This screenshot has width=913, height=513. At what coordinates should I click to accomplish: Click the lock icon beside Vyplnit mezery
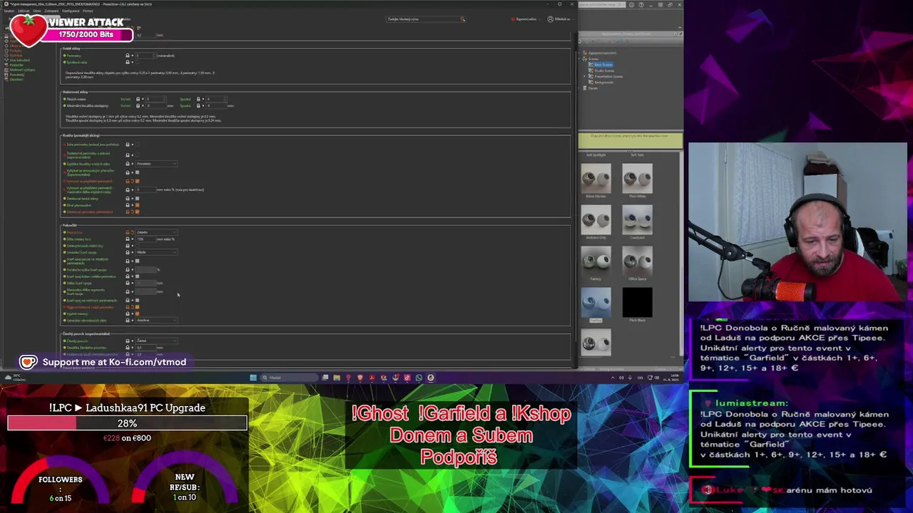pyautogui.click(x=128, y=313)
